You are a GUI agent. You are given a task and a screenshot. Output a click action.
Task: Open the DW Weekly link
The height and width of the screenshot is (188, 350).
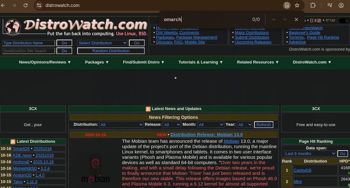coord(166,33)
